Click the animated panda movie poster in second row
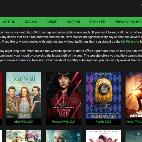 [x=24, y=136]
